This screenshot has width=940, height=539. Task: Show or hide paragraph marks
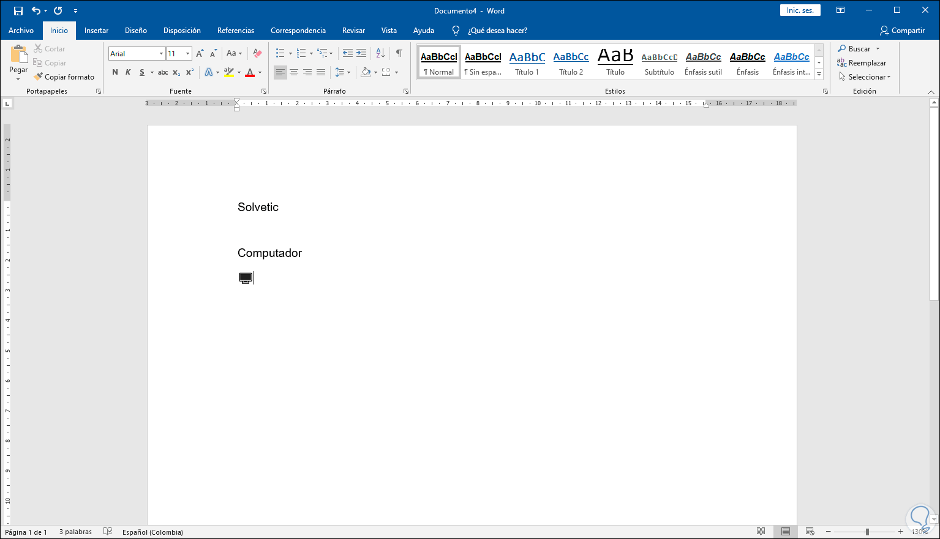(399, 54)
